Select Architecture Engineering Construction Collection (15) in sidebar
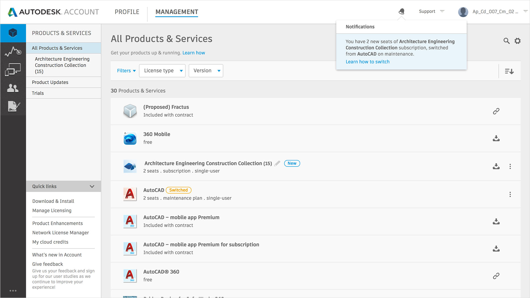This screenshot has width=530, height=298. [63, 65]
